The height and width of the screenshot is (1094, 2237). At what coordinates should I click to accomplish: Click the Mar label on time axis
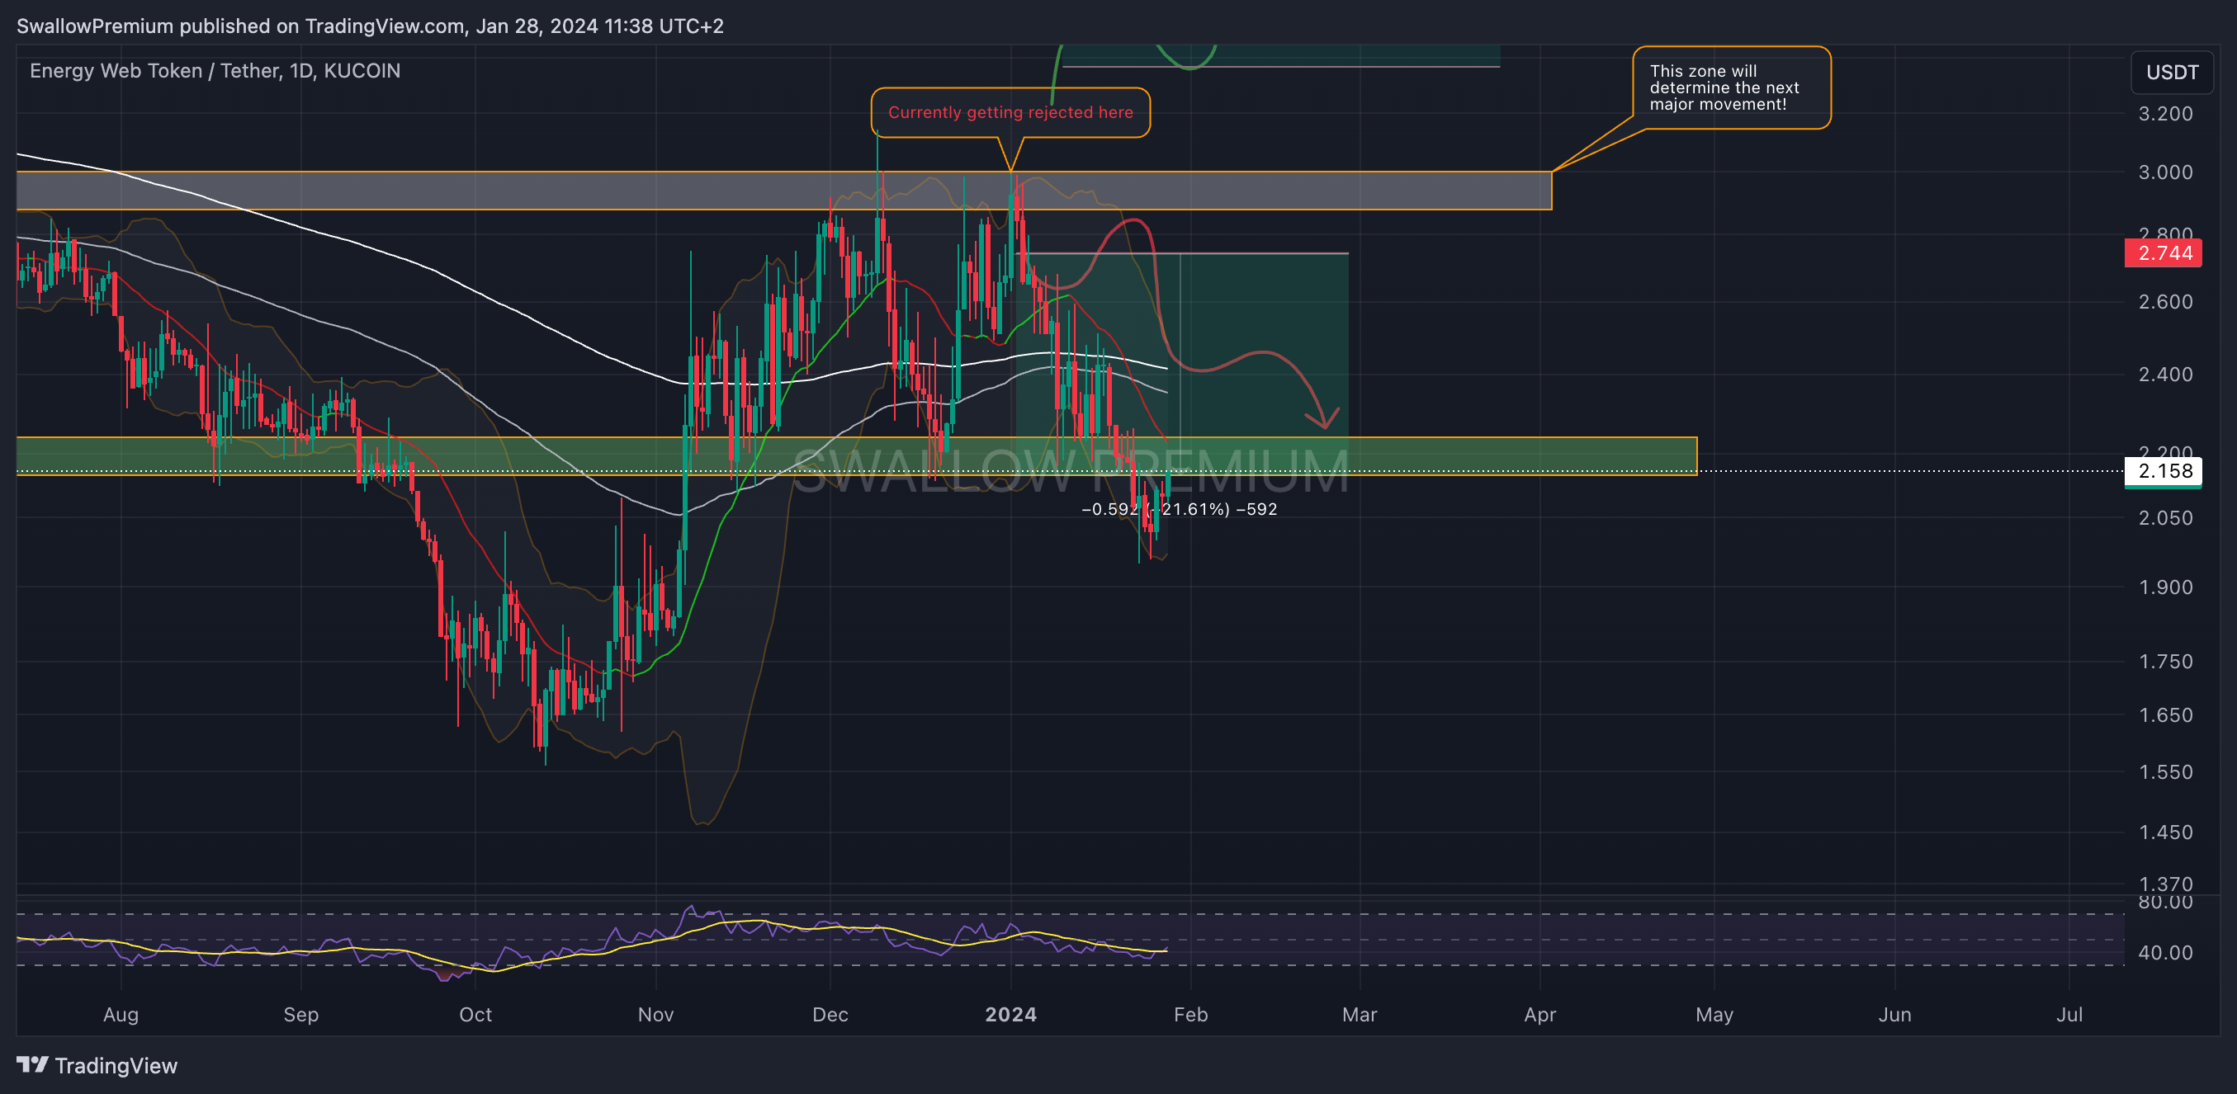click(x=1359, y=1014)
